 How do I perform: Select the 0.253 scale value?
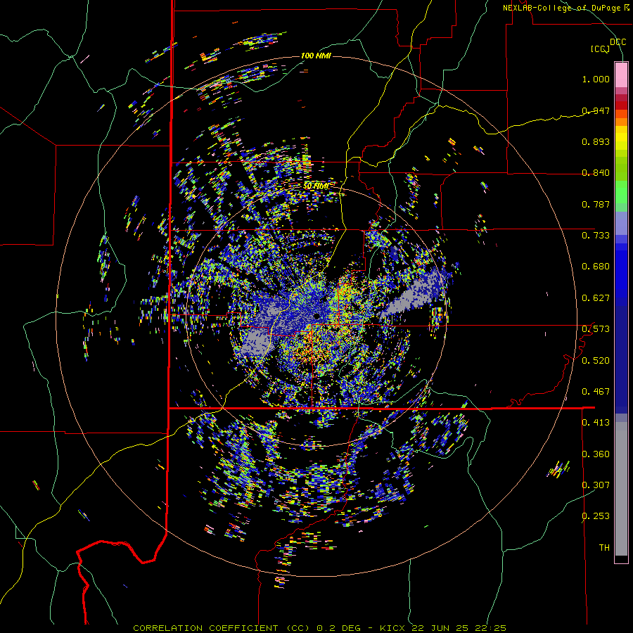coord(596,516)
